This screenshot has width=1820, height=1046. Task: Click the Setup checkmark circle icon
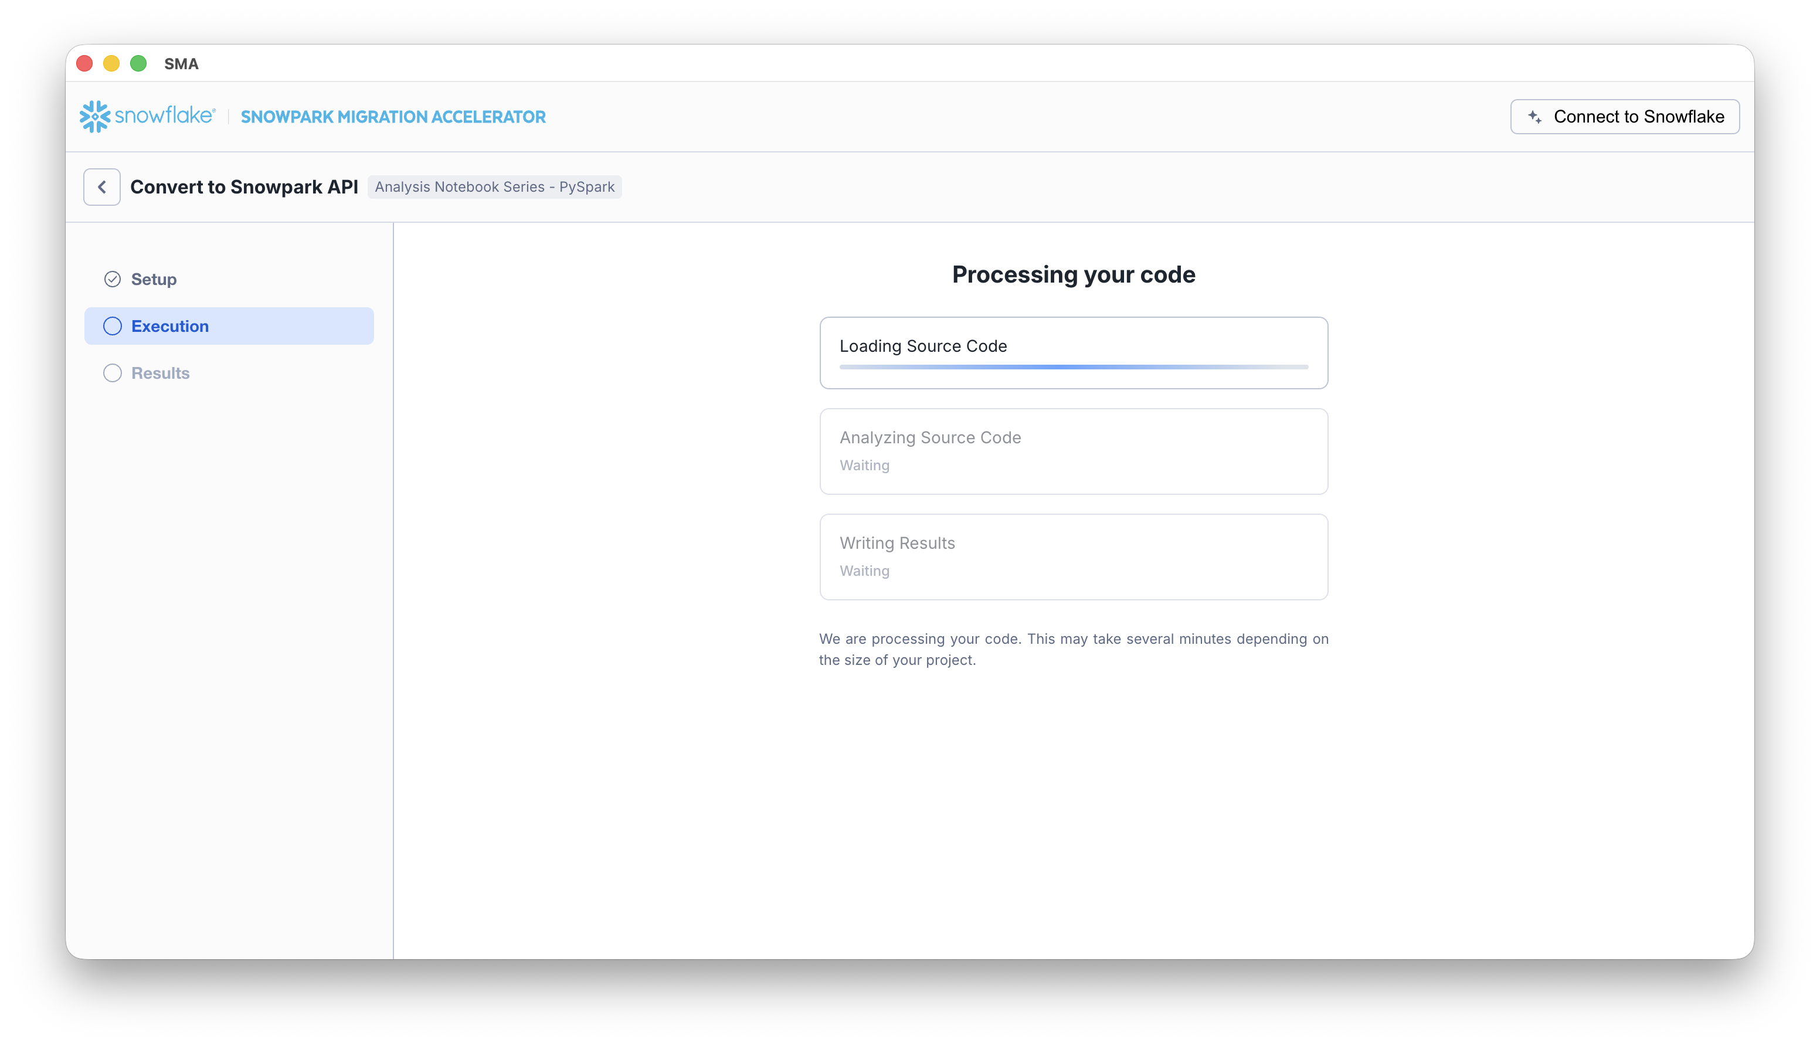[112, 279]
